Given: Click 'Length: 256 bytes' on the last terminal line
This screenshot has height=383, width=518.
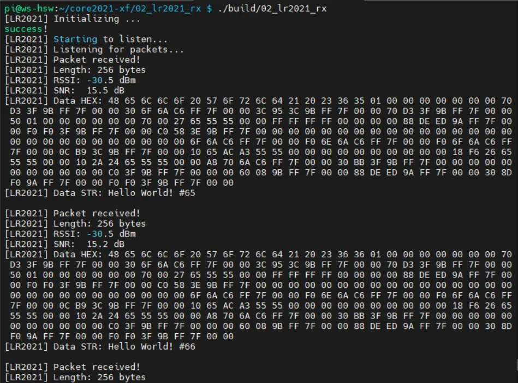Looking at the screenshot, I should click(x=99, y=377).
